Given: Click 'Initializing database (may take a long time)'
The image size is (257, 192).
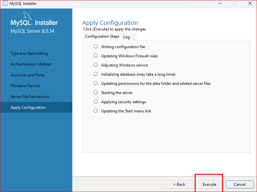Looking at the screenshot, I should pyautogui.click(x=138, y=74).
